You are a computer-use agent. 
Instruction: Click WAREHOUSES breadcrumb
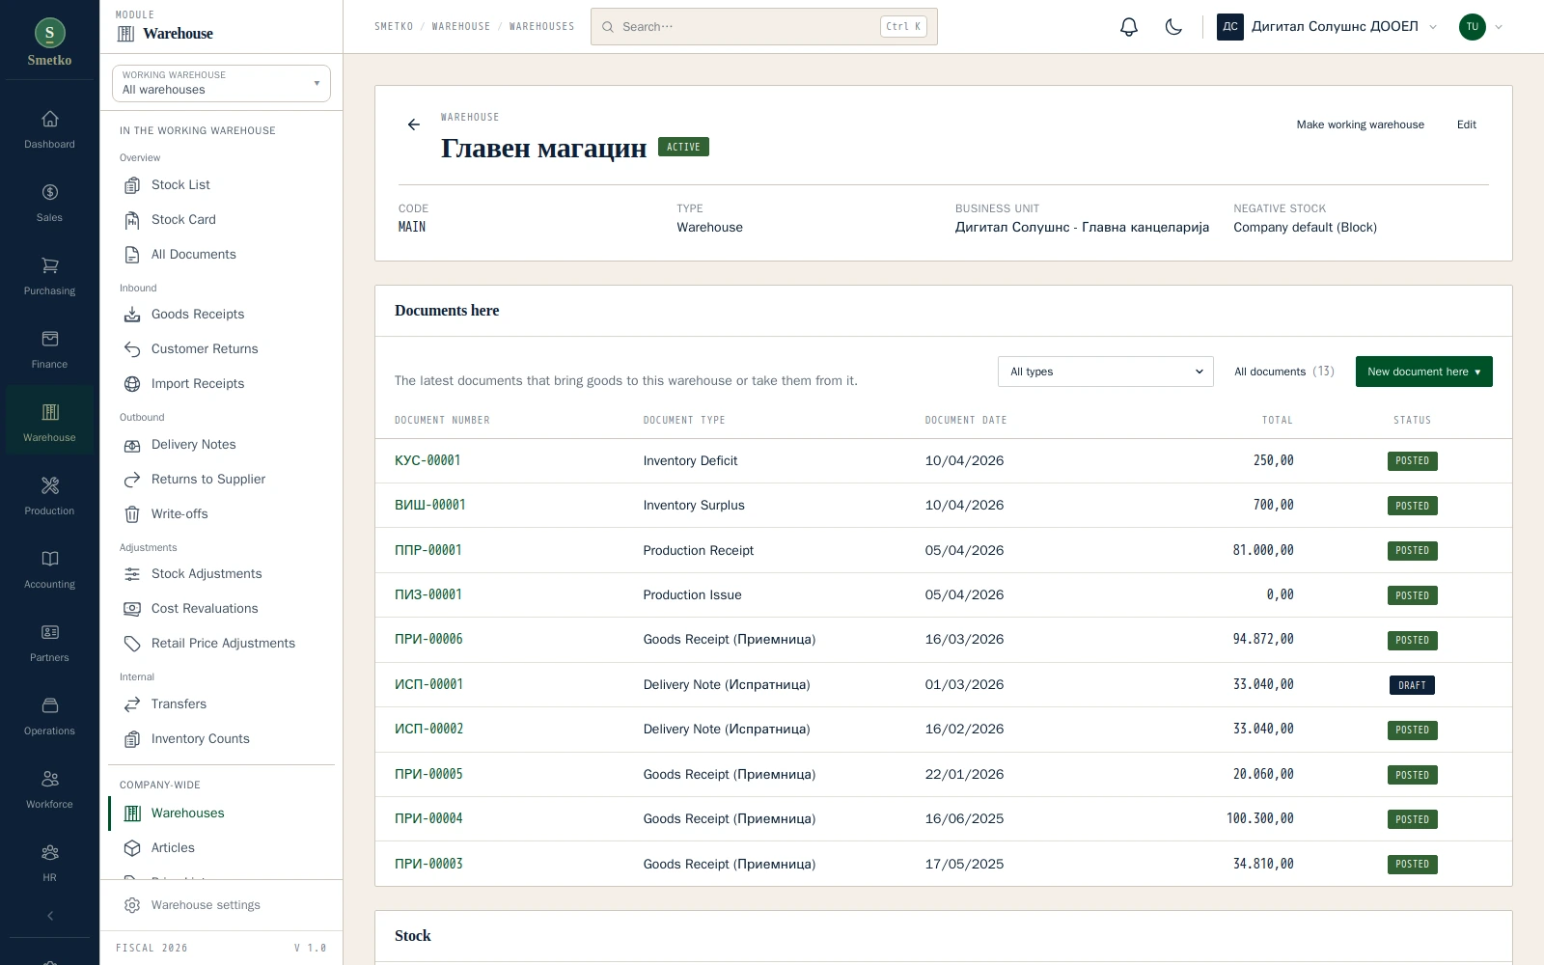[x=541, y=27]
